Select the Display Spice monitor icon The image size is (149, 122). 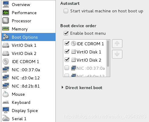6,110
